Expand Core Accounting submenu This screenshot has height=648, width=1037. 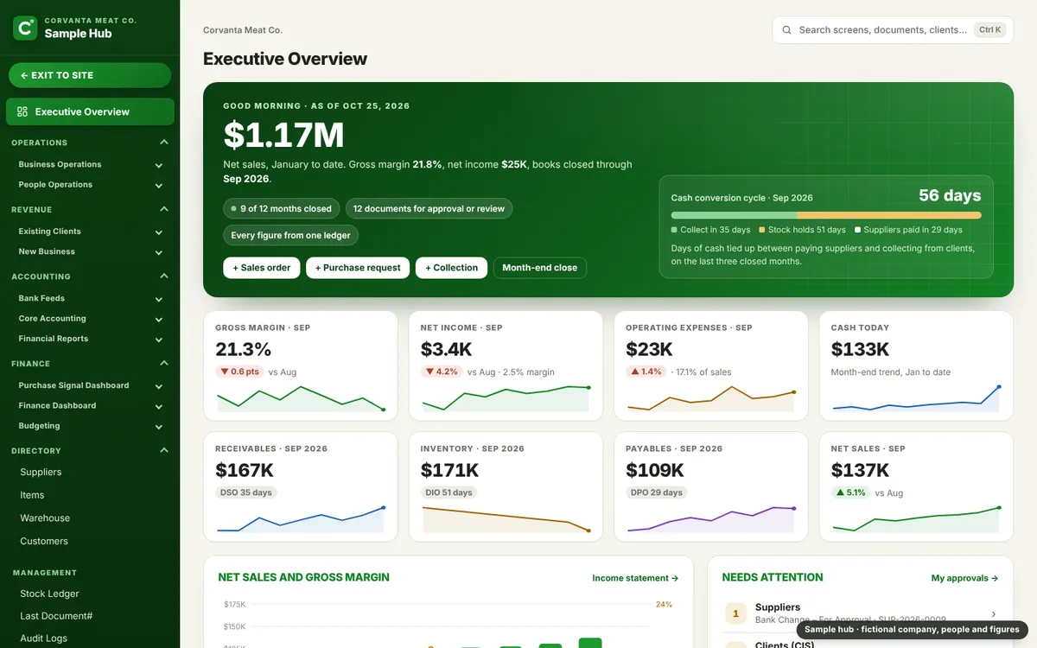pyautogui.click(x=159, y=319)
